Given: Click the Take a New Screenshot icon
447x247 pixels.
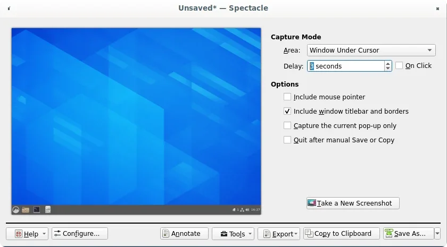Looking at the screenshot, I should click(312, 203).
